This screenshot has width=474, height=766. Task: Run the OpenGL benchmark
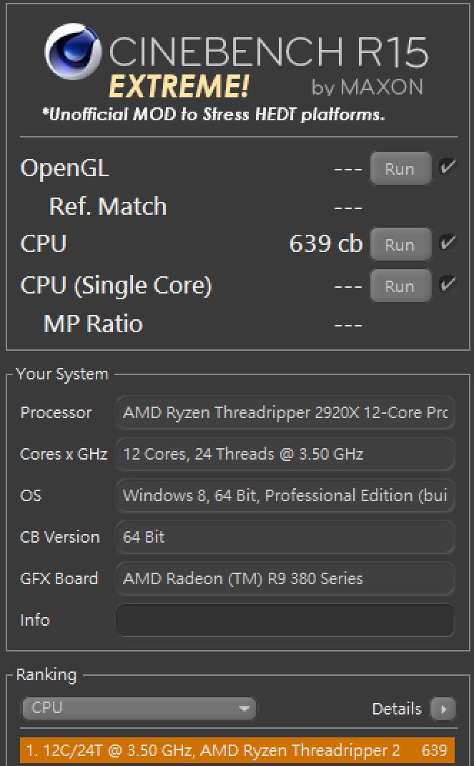[x=400, y=169]
